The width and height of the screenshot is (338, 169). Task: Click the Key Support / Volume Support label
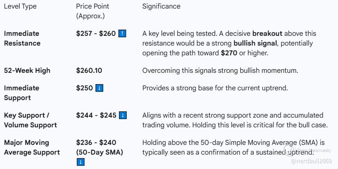coord(30,120)
